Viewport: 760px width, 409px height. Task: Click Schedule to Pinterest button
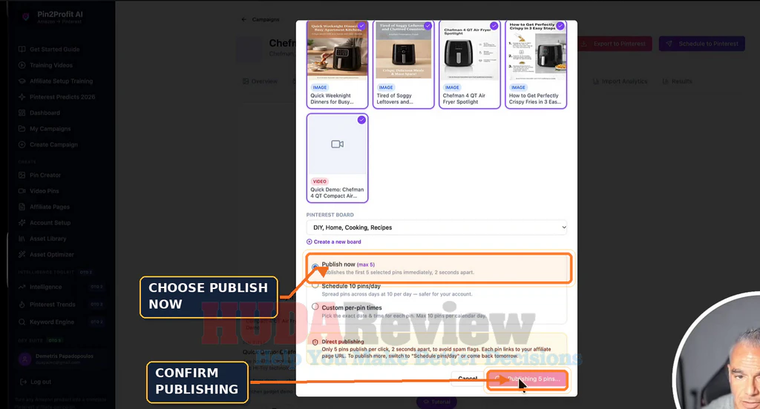[x=702, y=44]
